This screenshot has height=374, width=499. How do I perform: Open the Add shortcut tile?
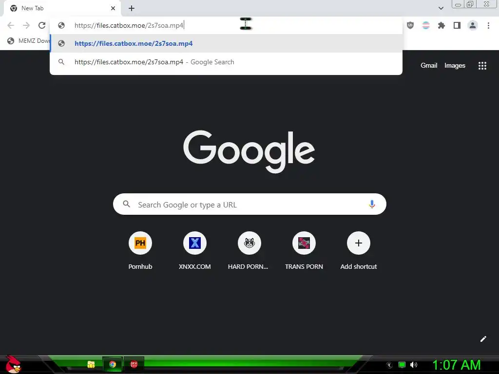tap(358, 251)
